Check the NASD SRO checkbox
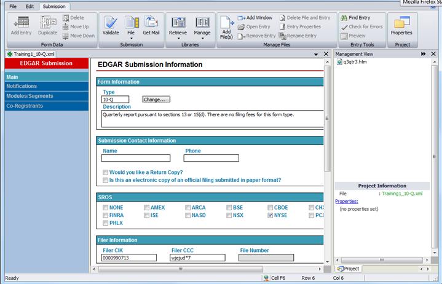 (187, 215)
